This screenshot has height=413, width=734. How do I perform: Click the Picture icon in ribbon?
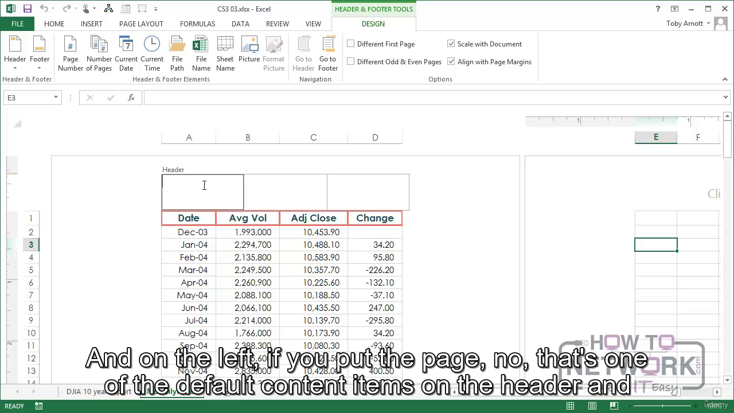[x=249, y=53]
